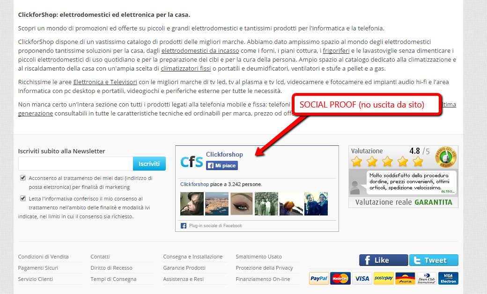
Task: Focus the newsletter email input field
Action: pyautogui.click(x=76, y=164)
